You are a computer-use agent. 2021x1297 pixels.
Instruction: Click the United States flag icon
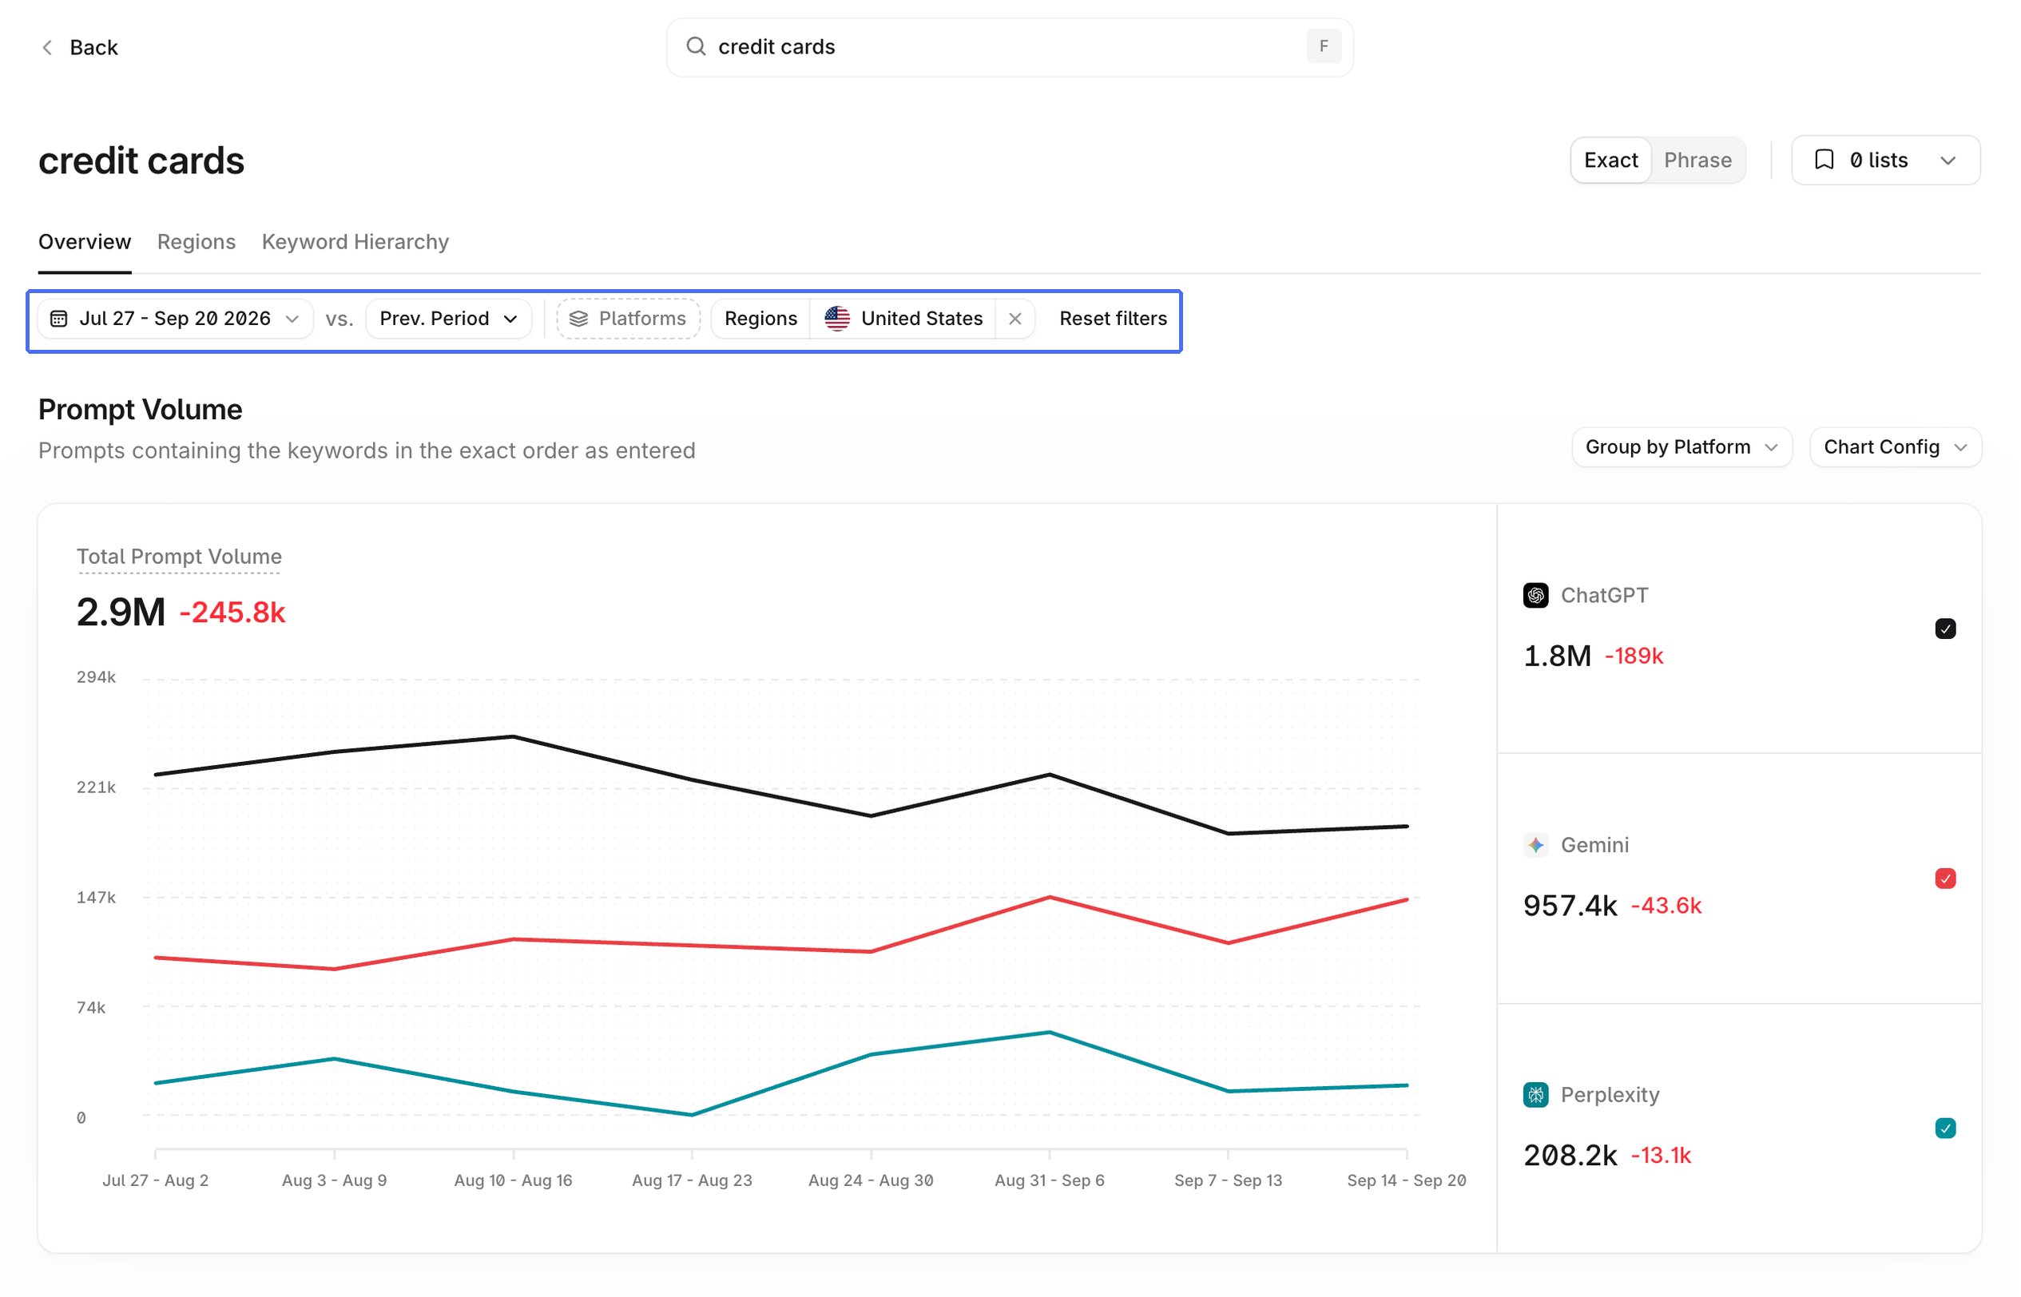tap(837, 319)
